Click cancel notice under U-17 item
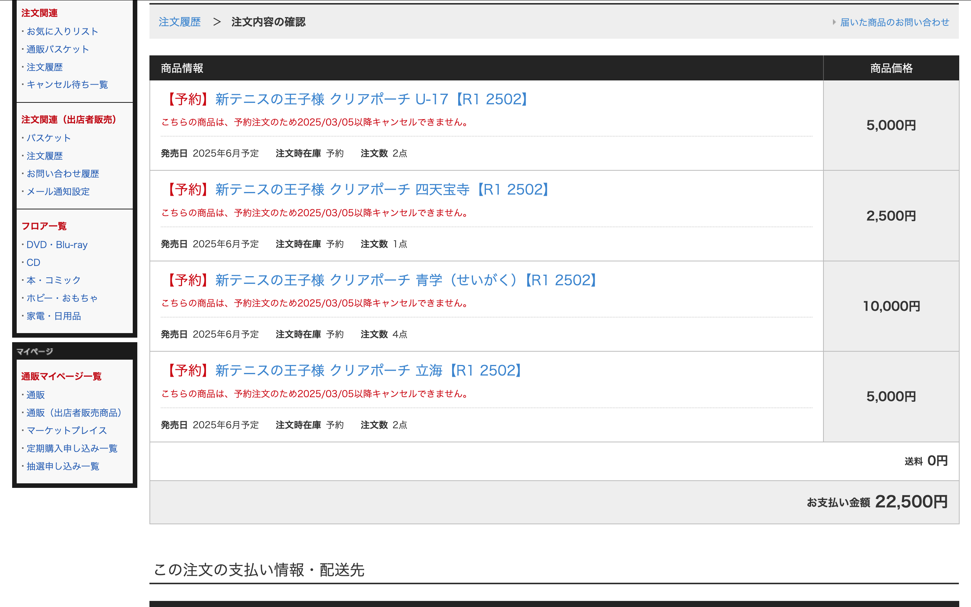 pyautogui.click(x=315, y=122)
